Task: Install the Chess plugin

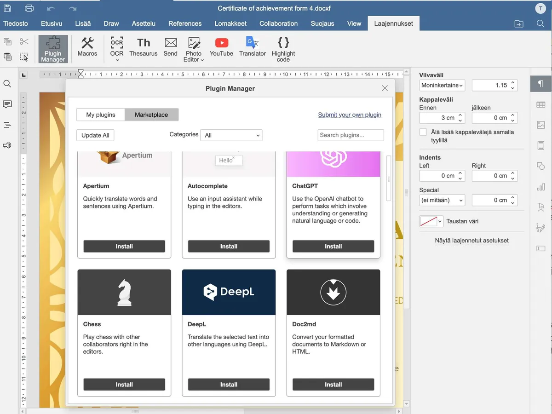Action: (124, 385)
